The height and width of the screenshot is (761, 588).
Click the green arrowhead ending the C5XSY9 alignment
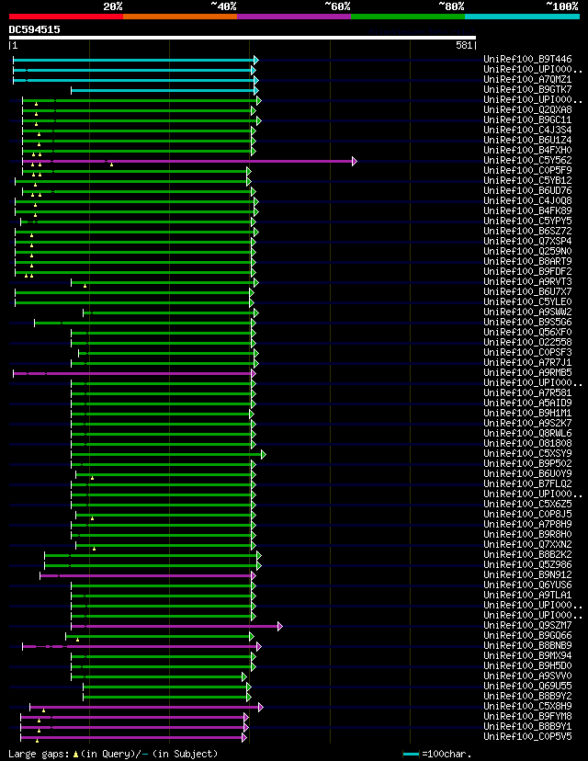pyautogui.click(x=264, y=455)
